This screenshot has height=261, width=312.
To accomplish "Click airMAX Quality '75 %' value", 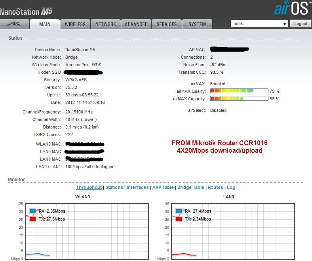I will [274, 91].
